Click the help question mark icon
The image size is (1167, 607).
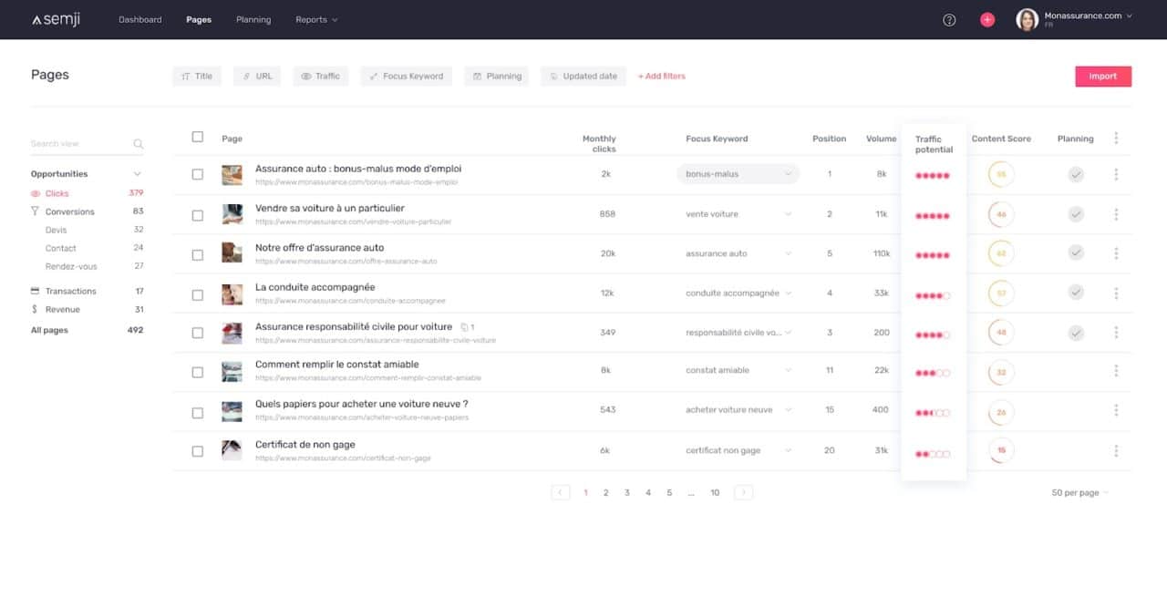(x=949, y=20)
